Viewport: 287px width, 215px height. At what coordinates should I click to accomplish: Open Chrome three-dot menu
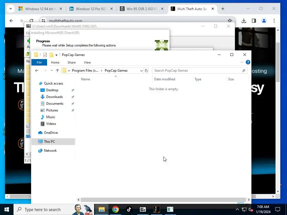click(x=274, y=21)
